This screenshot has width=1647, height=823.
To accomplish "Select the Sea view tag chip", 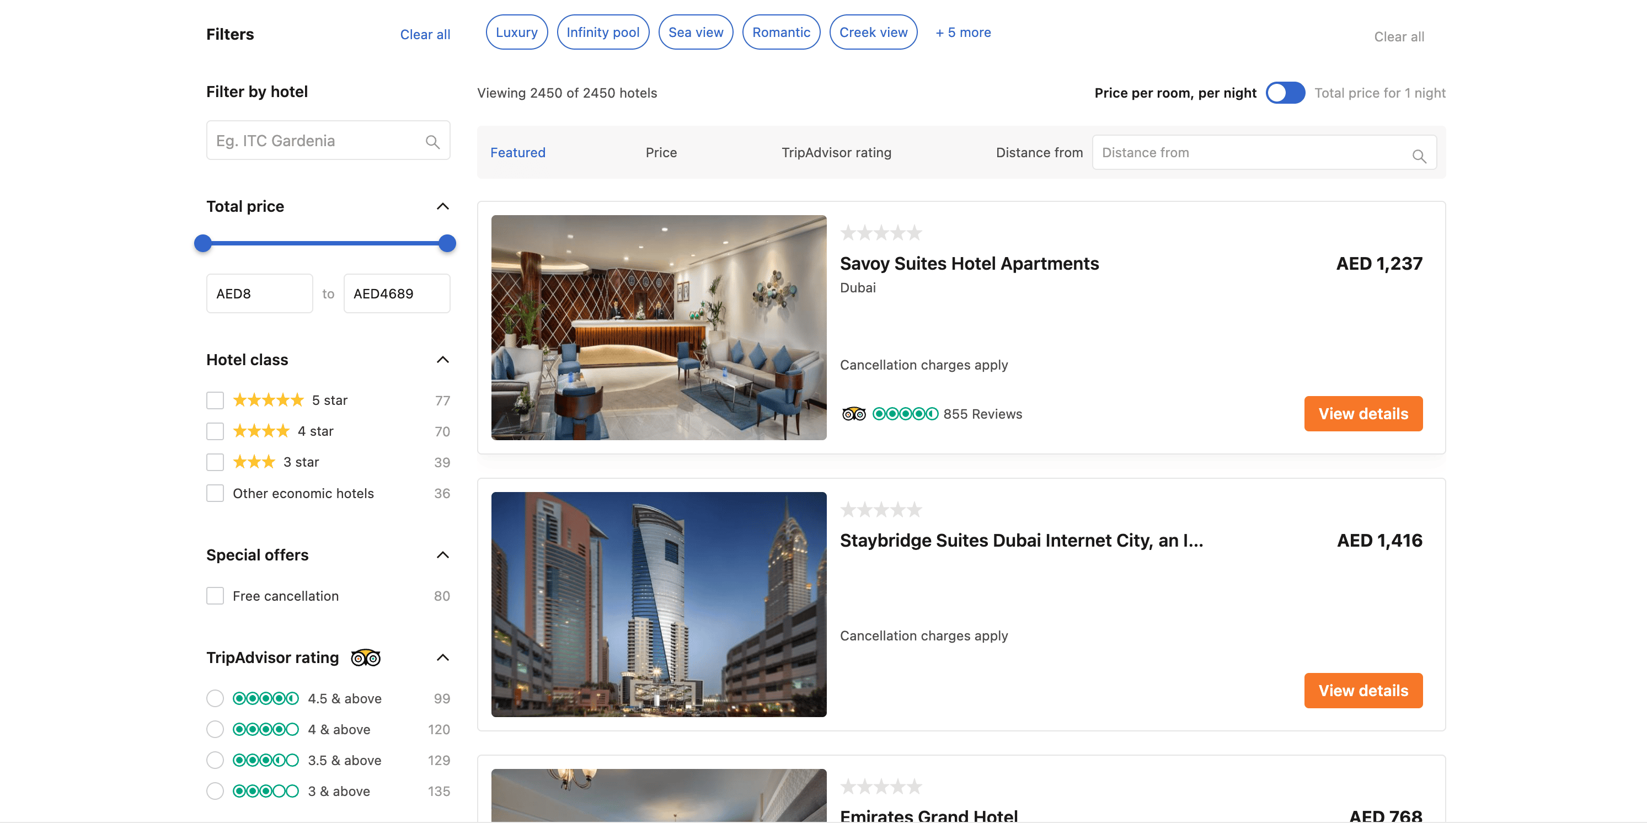I will [696, 32].
